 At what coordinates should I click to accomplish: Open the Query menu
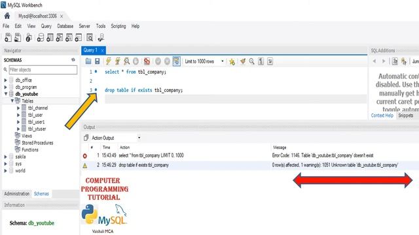(46, 26)
